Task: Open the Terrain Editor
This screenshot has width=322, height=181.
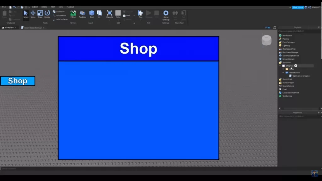Action: click(x=73, y=14)
